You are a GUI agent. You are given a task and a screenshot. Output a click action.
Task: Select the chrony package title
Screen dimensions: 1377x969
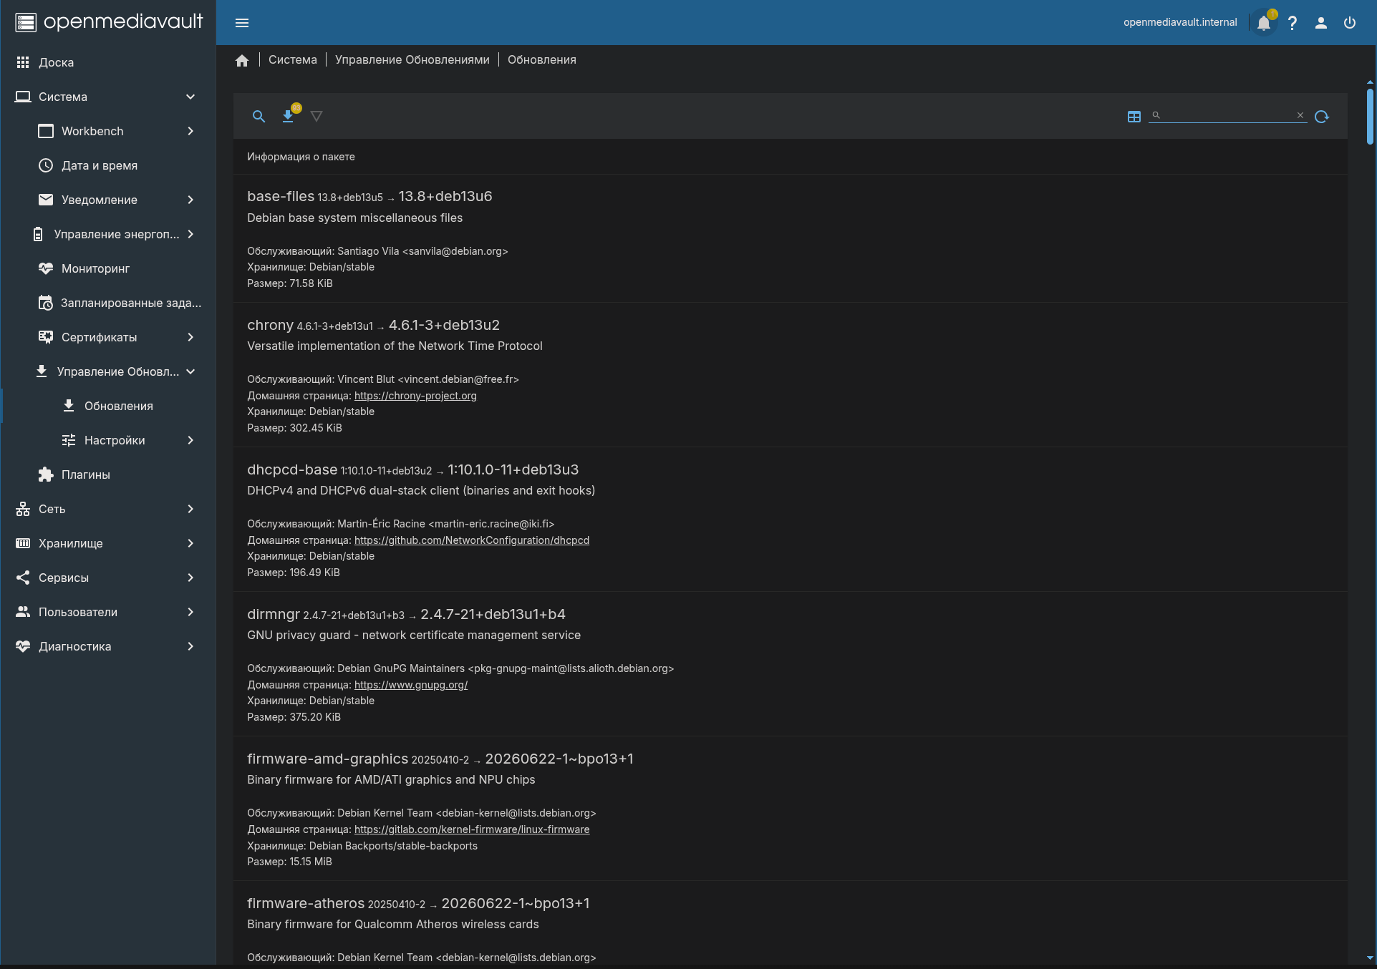pos(270,325)
